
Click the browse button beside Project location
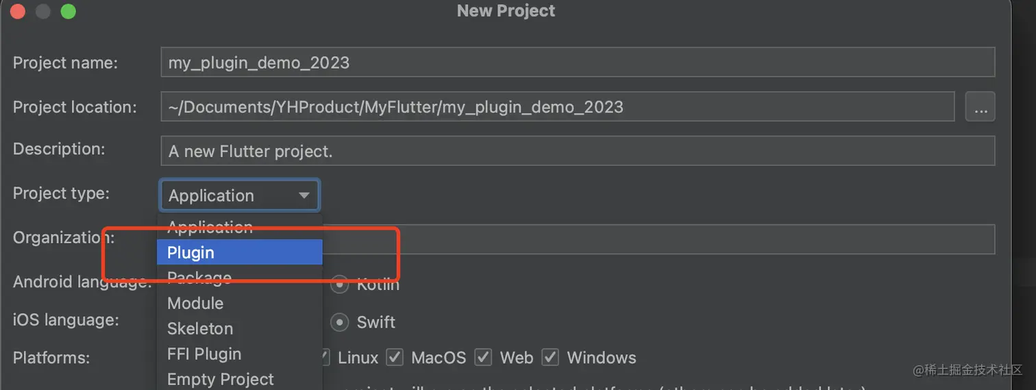(980, 107)
